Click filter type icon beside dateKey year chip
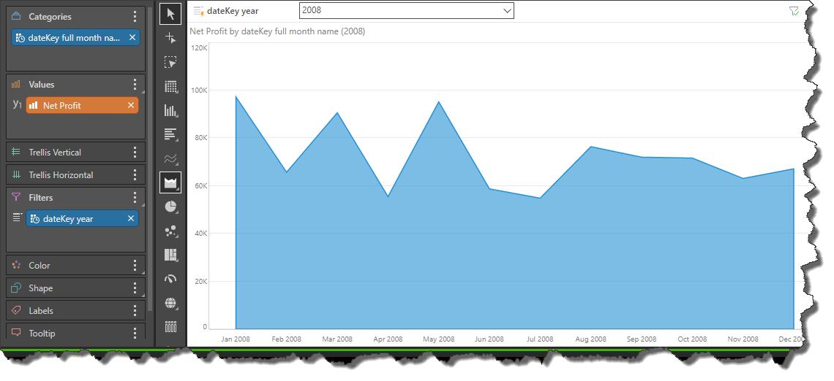The width and height of the screenshot is (834, 381). 18,217
